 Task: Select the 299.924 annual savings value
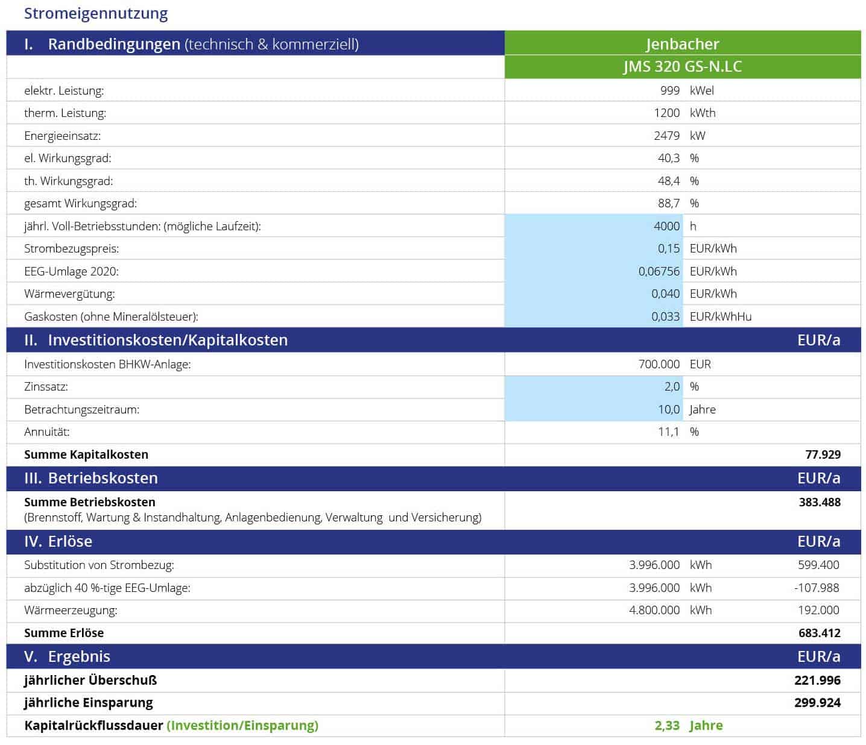[x=818, y=703]
